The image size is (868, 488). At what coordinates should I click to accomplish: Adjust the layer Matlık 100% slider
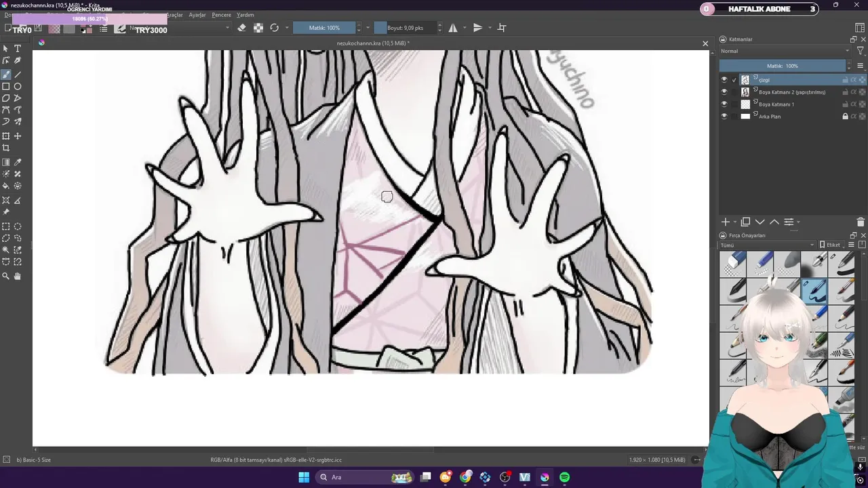click(x=783, y=66)
